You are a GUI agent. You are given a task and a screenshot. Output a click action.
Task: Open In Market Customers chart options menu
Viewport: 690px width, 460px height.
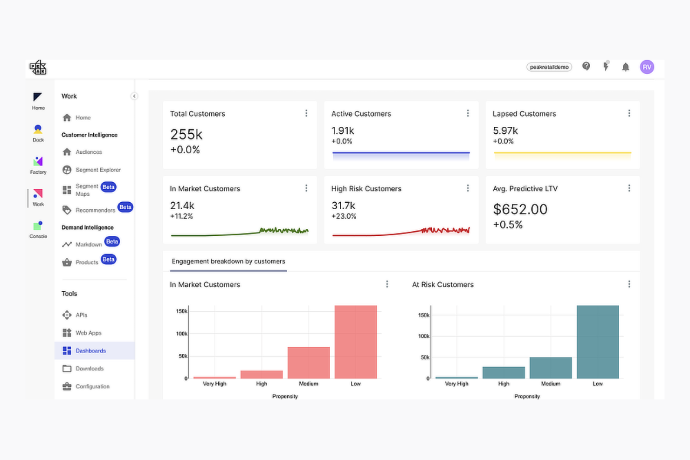pyautogui.click(x=387, y=284)
